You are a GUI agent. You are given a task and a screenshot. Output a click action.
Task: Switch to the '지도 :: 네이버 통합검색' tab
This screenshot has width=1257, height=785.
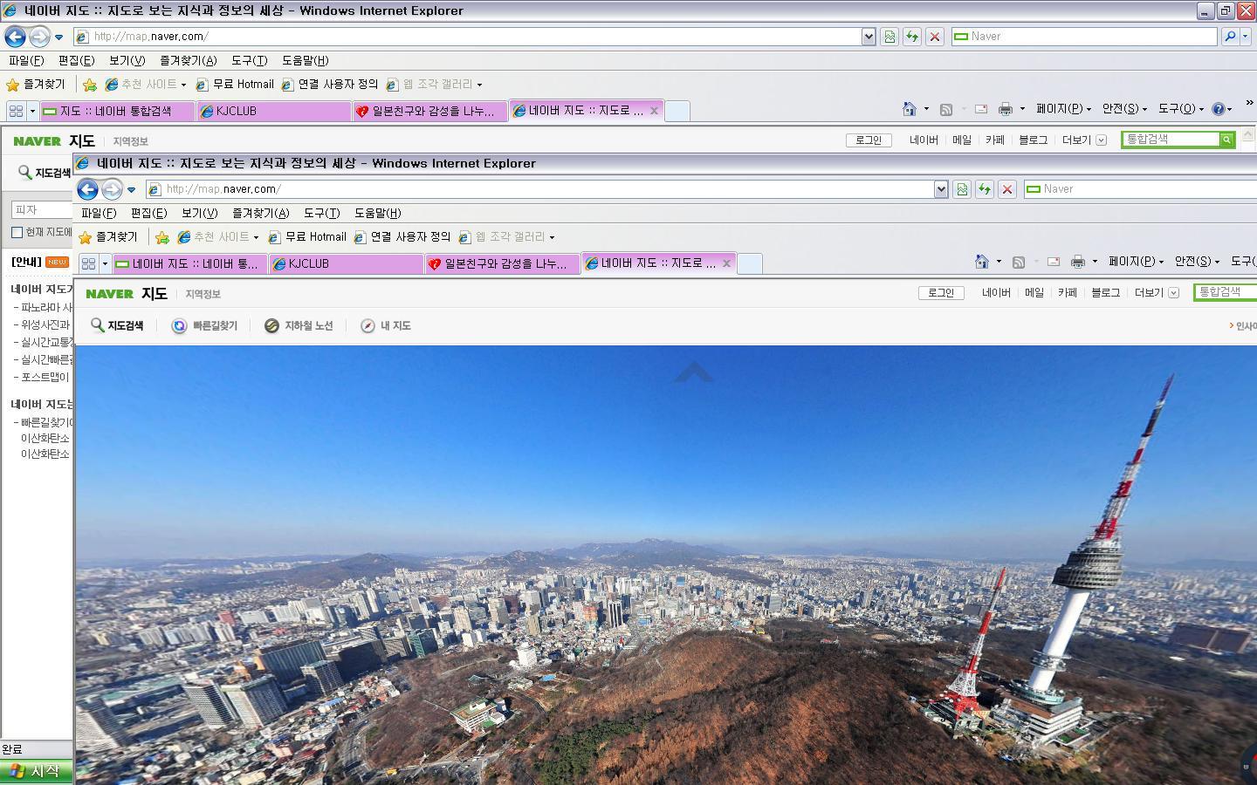pos(116,111)
